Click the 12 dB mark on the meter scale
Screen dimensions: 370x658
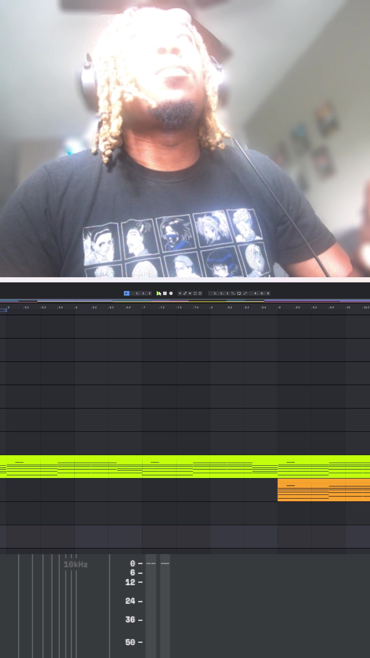(x=130, y=582)
